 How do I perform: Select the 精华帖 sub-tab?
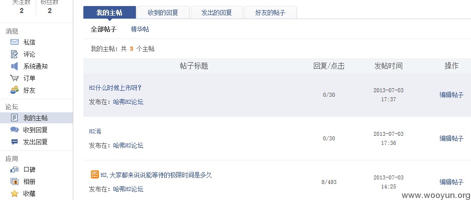pos(140,30)
